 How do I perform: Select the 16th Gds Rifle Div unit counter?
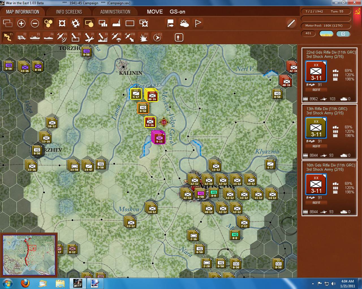[x=316, y=184]
